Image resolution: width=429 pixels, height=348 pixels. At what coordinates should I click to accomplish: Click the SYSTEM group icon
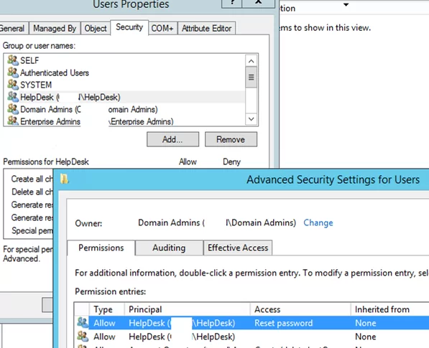pyautogui.click(x=13, y=84)
